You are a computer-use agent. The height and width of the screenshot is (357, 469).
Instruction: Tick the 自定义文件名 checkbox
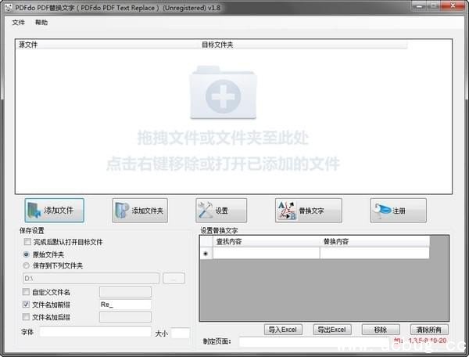(x=27, y=292)
